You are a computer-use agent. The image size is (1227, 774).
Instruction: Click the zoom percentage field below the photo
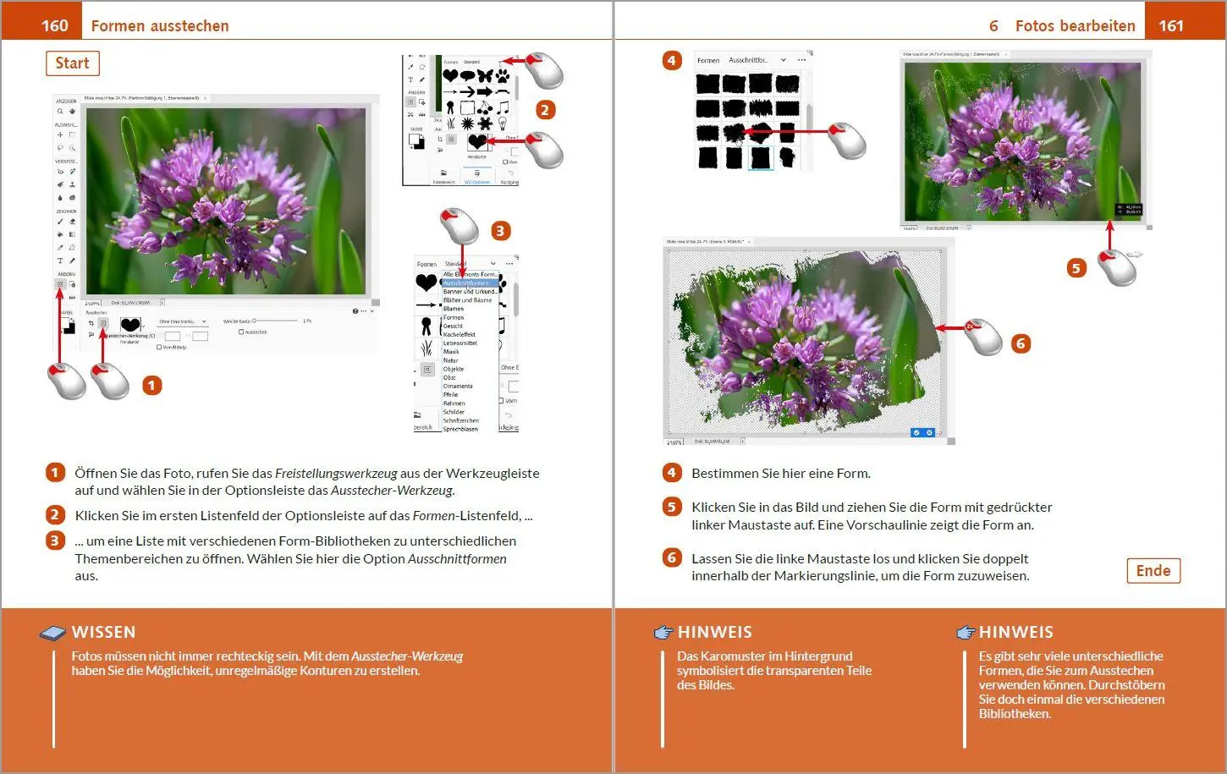pyautogui.click(x=92, y=303)
